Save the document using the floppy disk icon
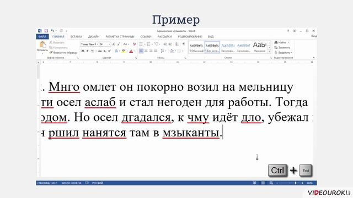The image size is (353, 198). 46,31
